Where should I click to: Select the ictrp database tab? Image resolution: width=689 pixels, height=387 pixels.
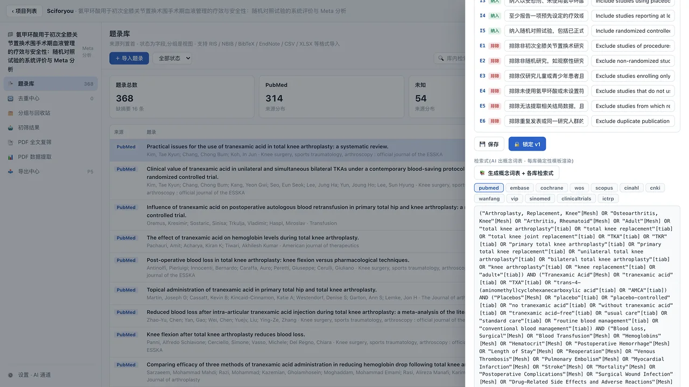608,198
